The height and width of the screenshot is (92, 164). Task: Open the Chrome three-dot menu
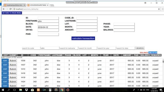[x=163, y=9]
